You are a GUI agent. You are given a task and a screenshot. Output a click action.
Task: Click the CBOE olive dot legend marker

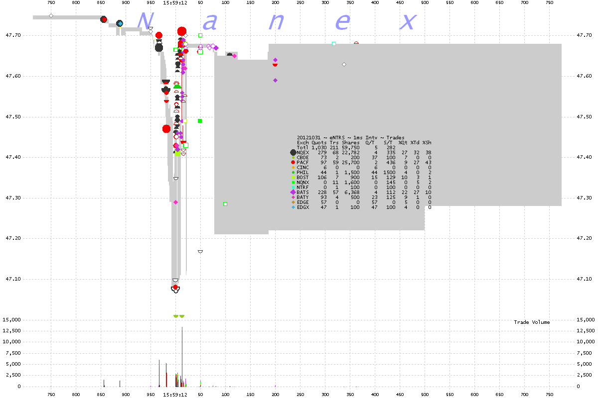[x=293, y=157]
